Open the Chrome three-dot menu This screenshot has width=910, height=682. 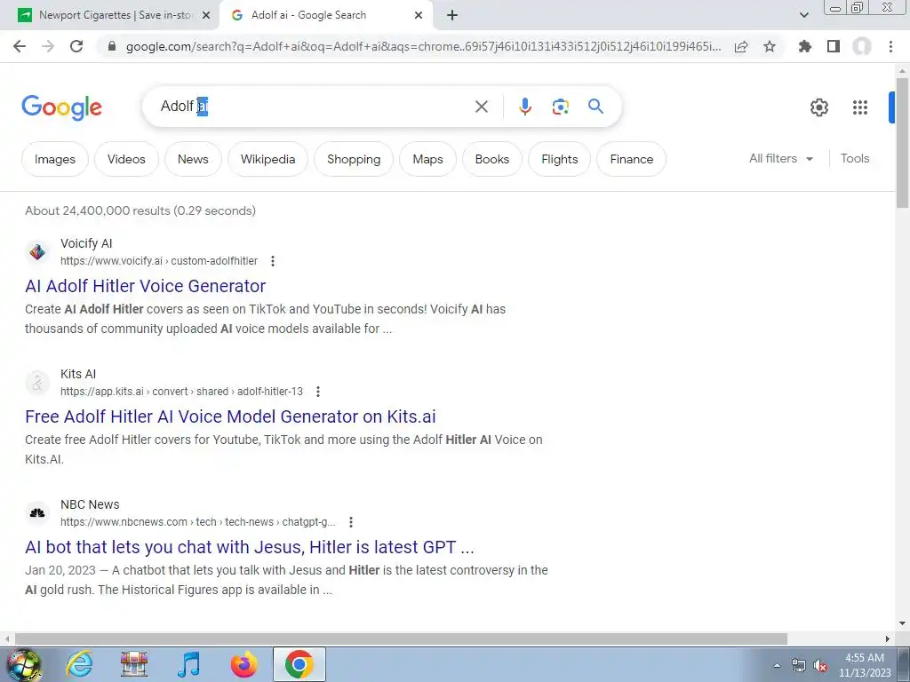pyautogui.click(x=890, y=46)
